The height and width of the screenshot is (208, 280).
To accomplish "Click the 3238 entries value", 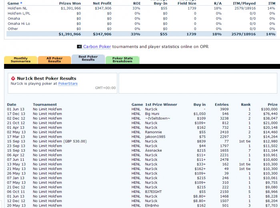I will click(x=224, y=118).
